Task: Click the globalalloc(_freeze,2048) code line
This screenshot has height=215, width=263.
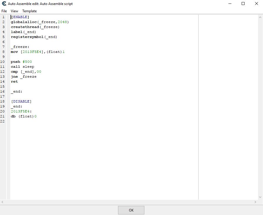Action: (40, 22)
